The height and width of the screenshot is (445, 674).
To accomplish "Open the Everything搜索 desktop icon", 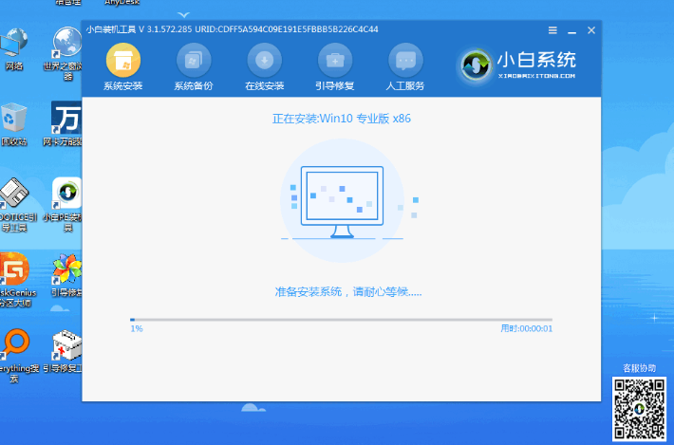I will click(x=17, y=356).
